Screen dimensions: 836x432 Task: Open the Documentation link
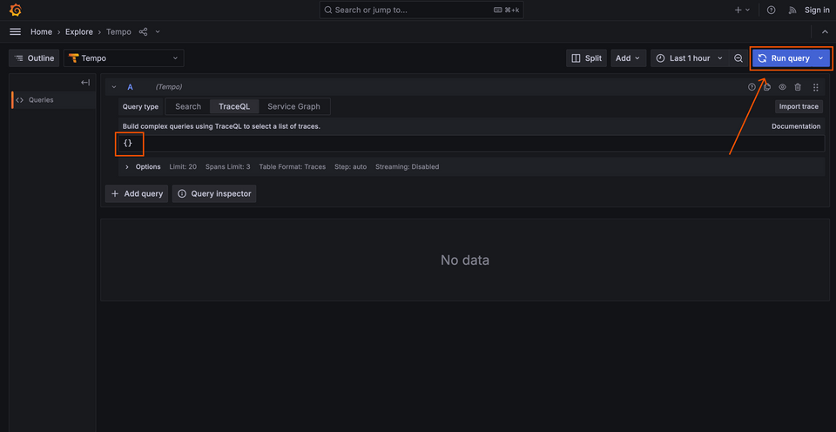[x=796, y=126]
